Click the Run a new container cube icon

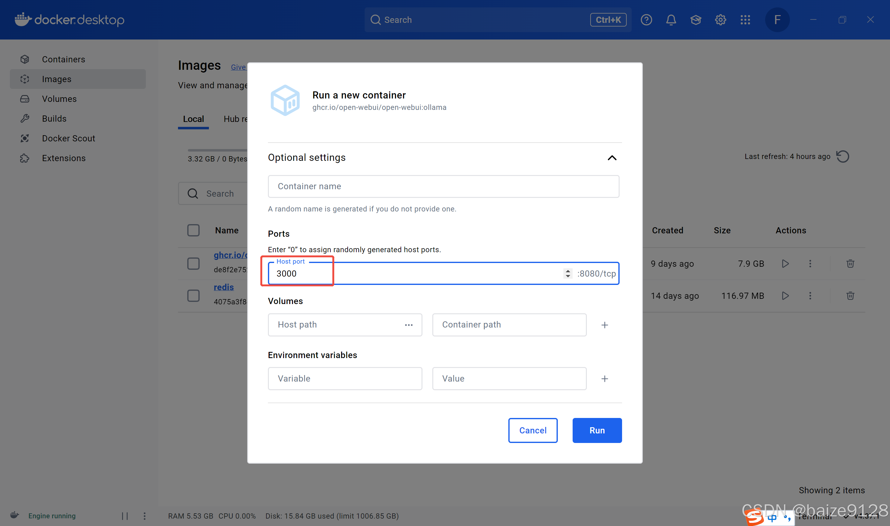tap(285, 100)
